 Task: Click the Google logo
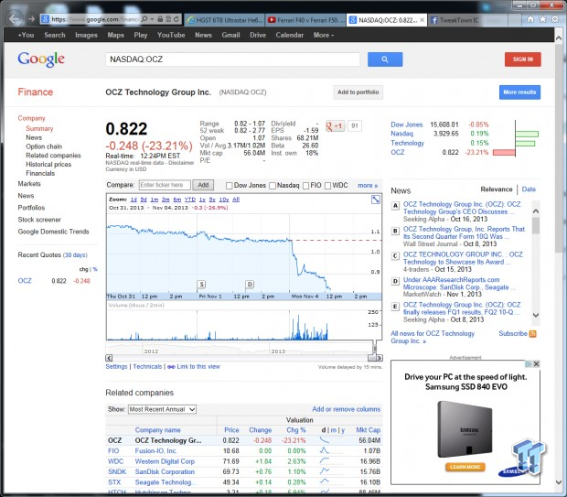[41, 59]
